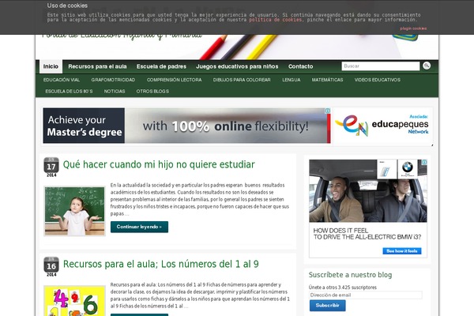Select DIBUJOS PARA COLOREAR category
The height and width of the screenshot is (316, 474).
(x=242, y=80)
